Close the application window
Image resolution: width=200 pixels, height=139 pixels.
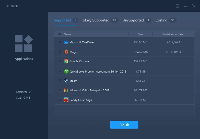[193, 6]
